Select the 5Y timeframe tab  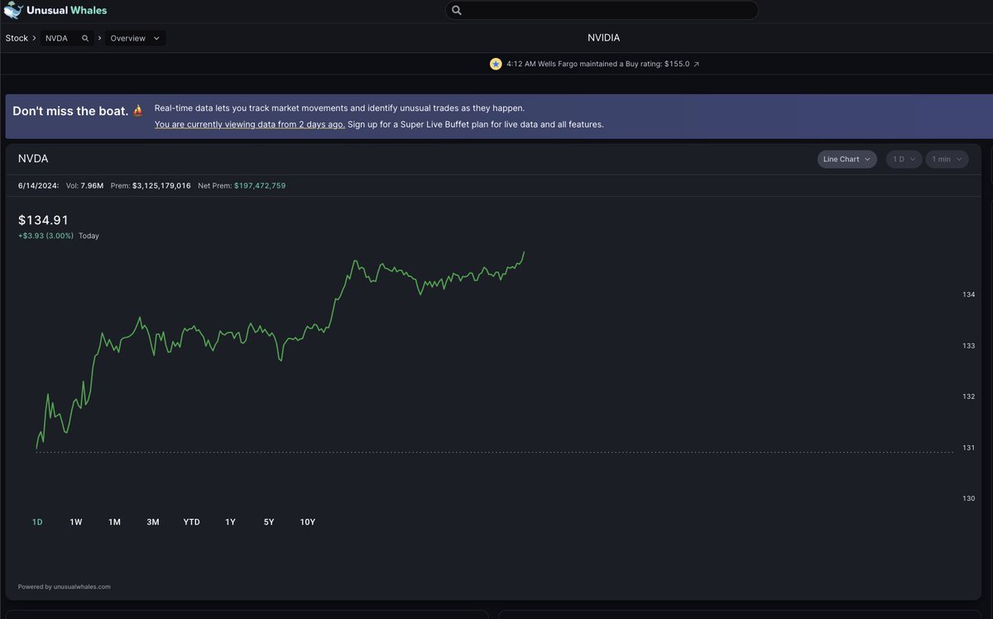tap(269, 522)
